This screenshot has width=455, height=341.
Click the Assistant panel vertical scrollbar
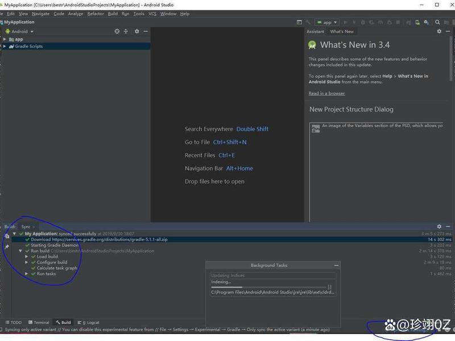pos(451,58)
